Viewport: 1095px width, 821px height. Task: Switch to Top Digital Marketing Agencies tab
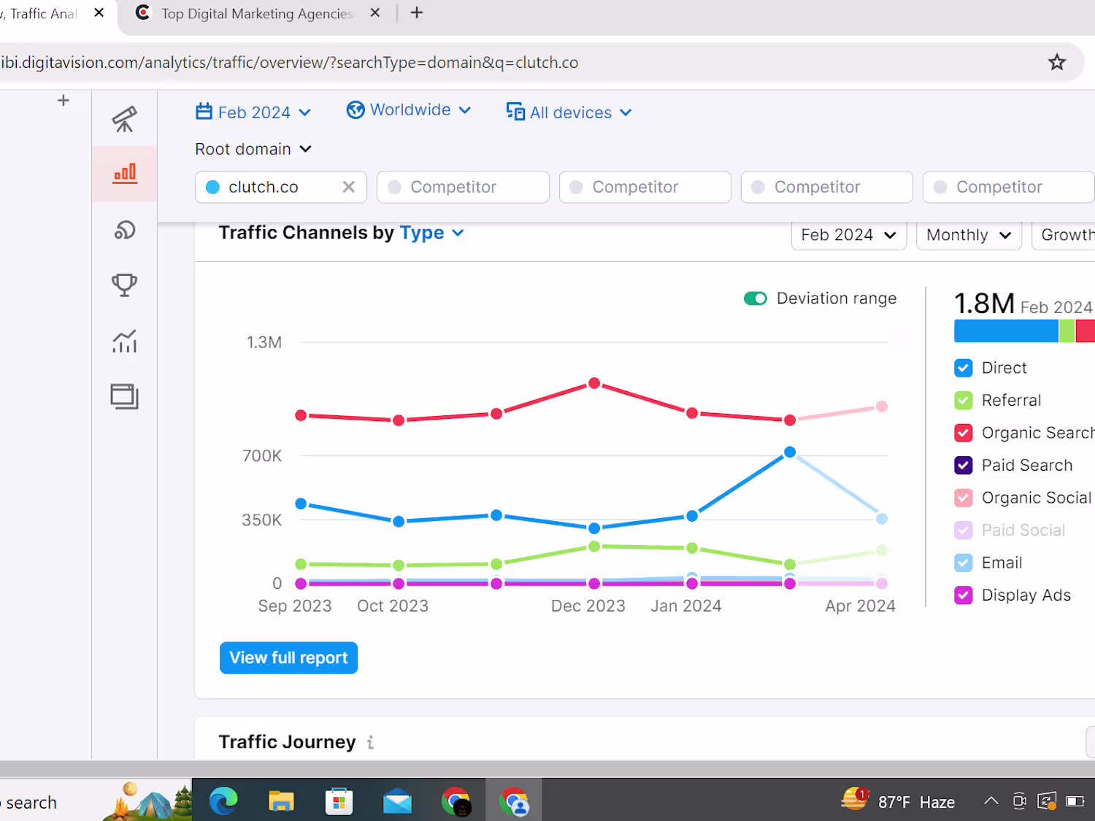(x=257, y=14)
